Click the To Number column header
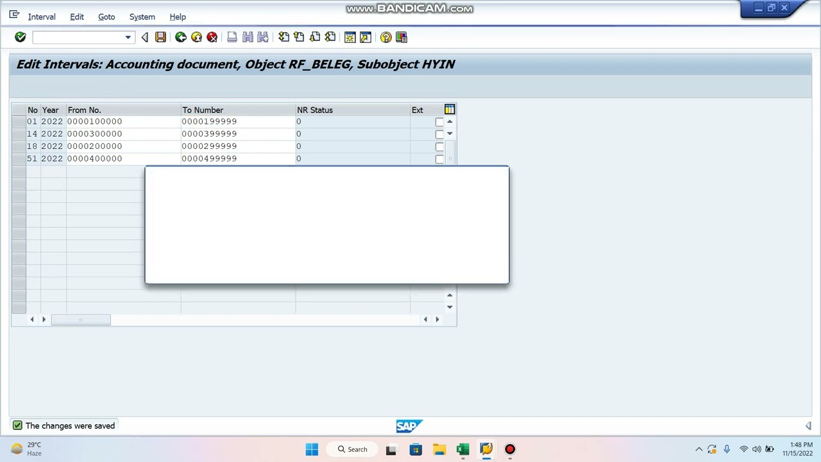 pos(238,110)
